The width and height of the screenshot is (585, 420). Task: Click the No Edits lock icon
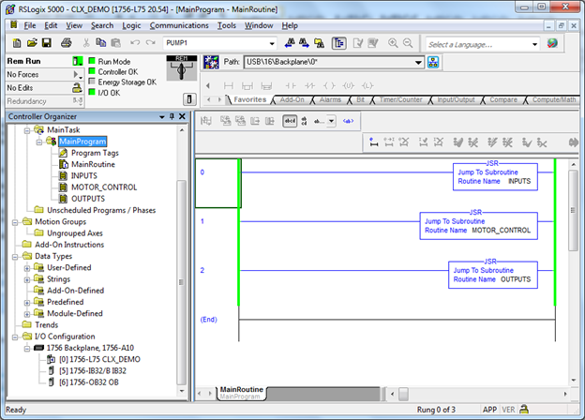pos(77,88)
